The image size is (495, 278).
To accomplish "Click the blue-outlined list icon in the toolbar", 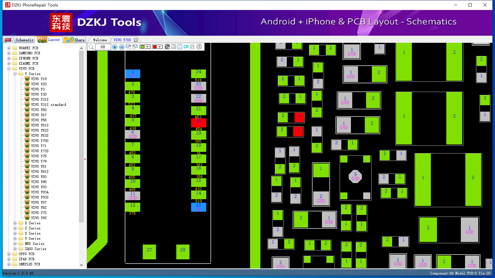I will pos(180,47).
